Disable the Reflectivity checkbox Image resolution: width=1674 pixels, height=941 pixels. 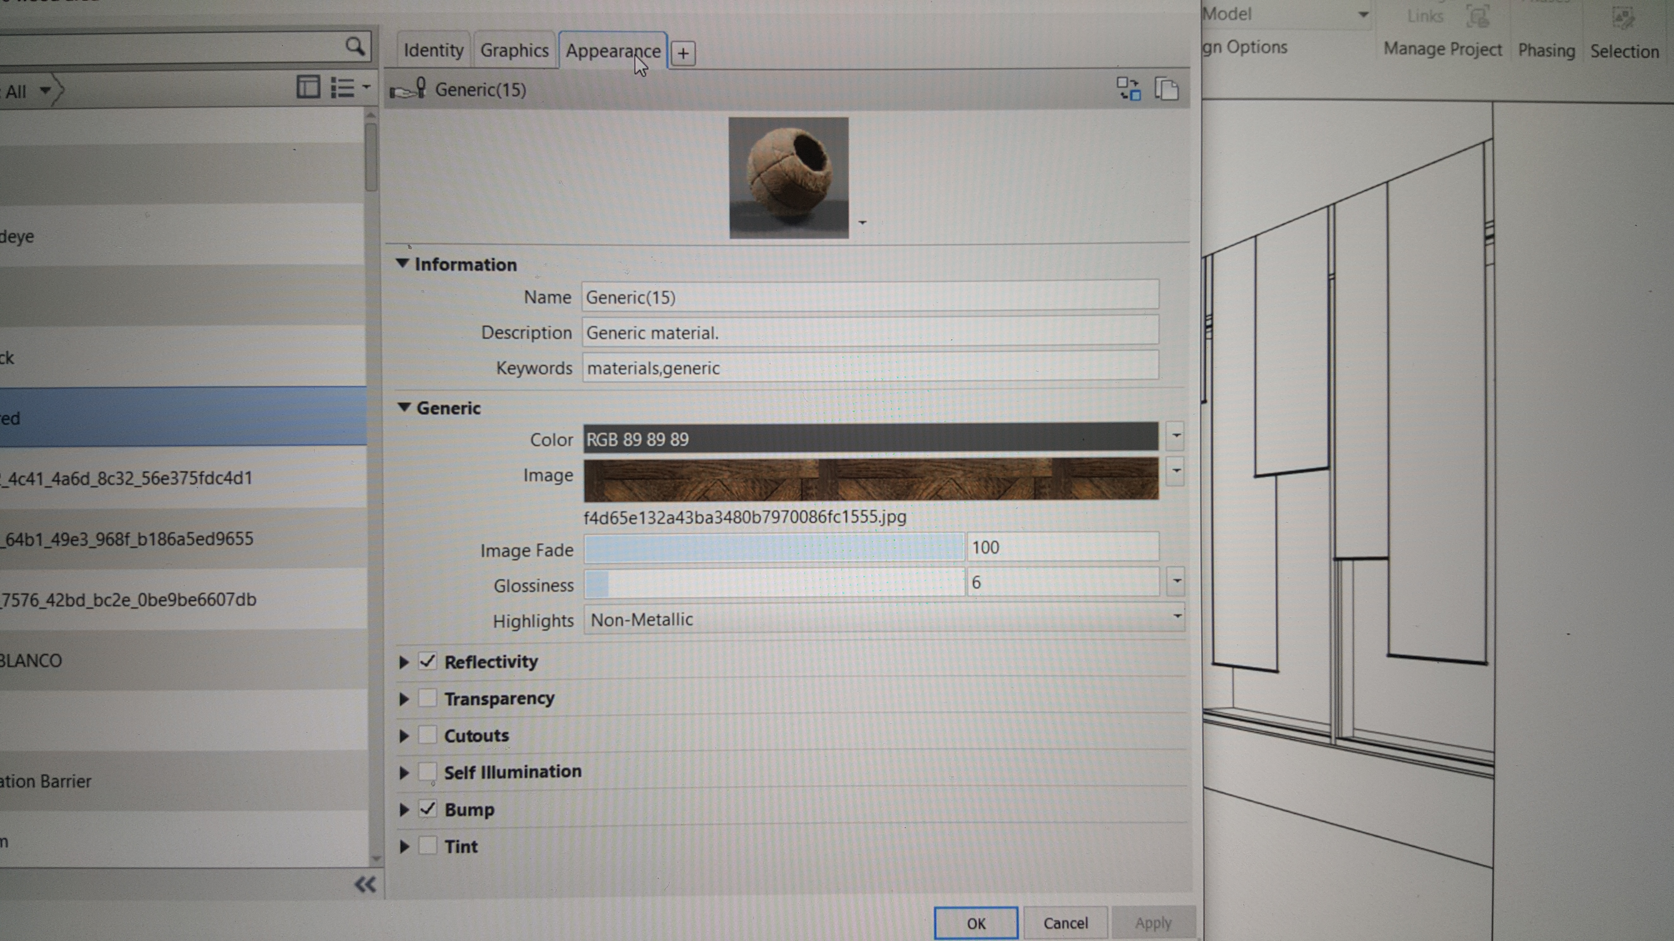[x=427, y=661]
